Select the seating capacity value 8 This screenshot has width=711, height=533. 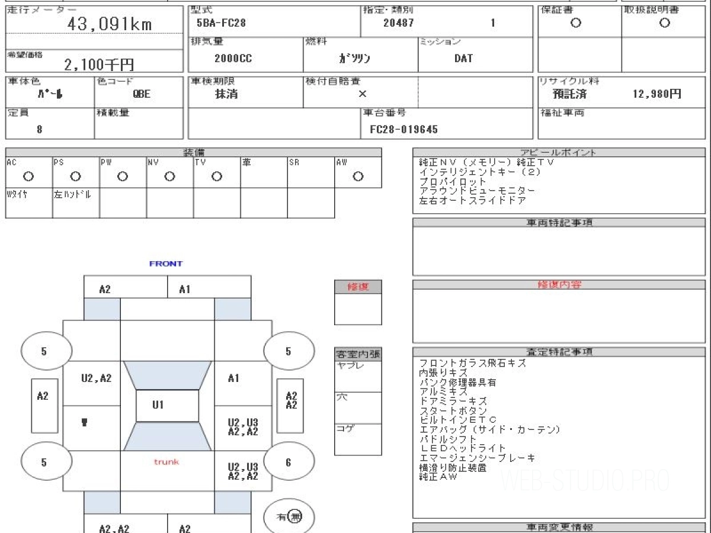coord(39,130)
